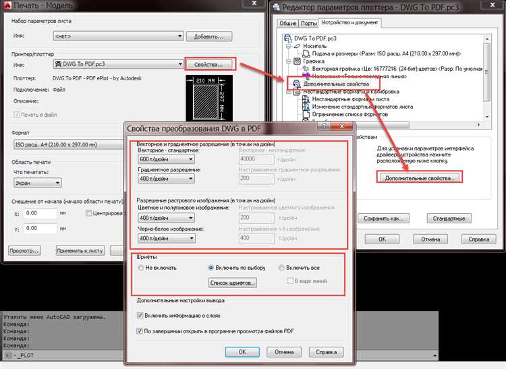The height and width of the screenshot is (369, 506).
Task: Toggle the Центрировать checkbox in print dialog
Action: (89, 213)
